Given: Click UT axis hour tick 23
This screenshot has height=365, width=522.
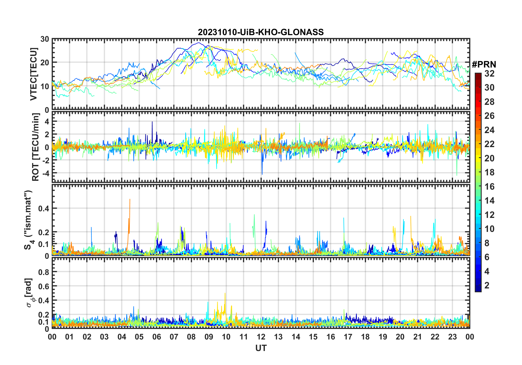Looking at the screenshot, I should [x=452, y=337].
